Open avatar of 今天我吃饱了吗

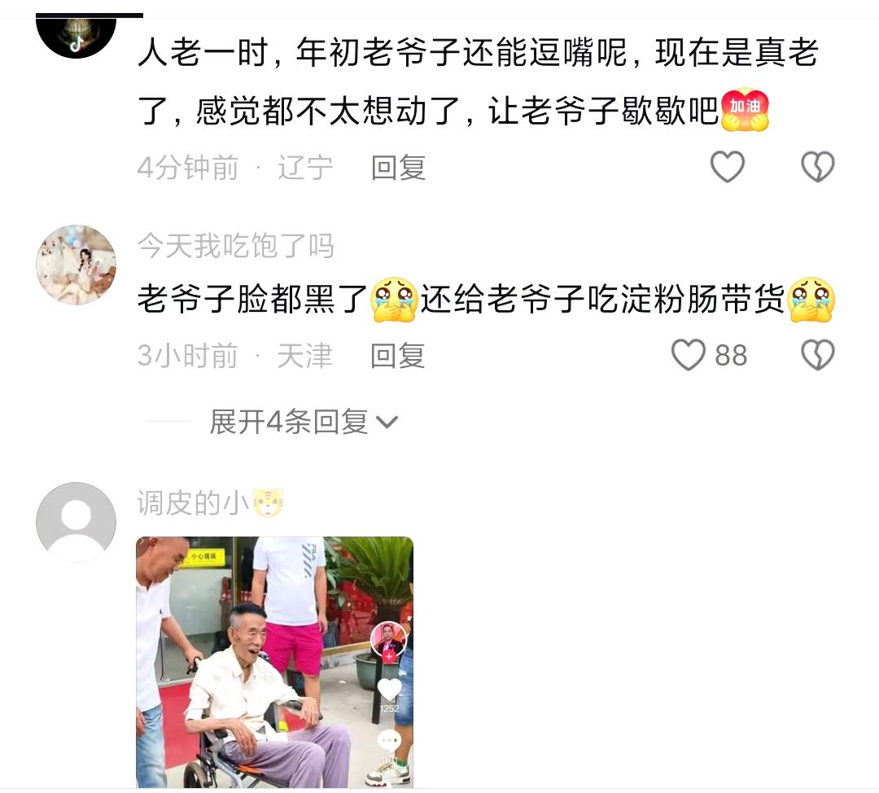[x=77, y=265]
